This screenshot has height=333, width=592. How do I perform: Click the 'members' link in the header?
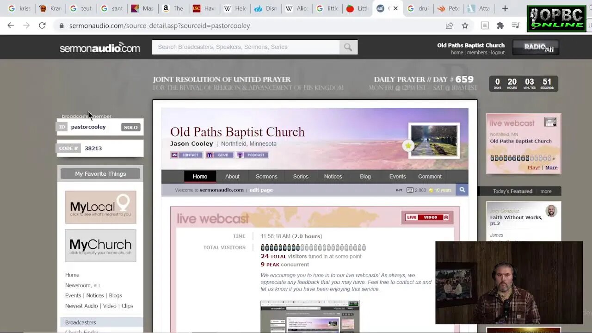[477, 53]
